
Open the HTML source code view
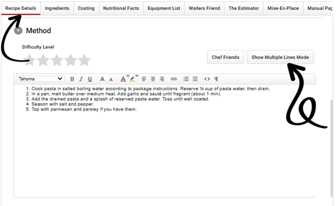pyautogui.click(x=207, y=79)
